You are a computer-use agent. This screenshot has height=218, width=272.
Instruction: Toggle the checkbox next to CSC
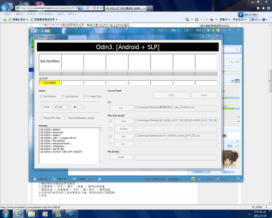point(110,137)
